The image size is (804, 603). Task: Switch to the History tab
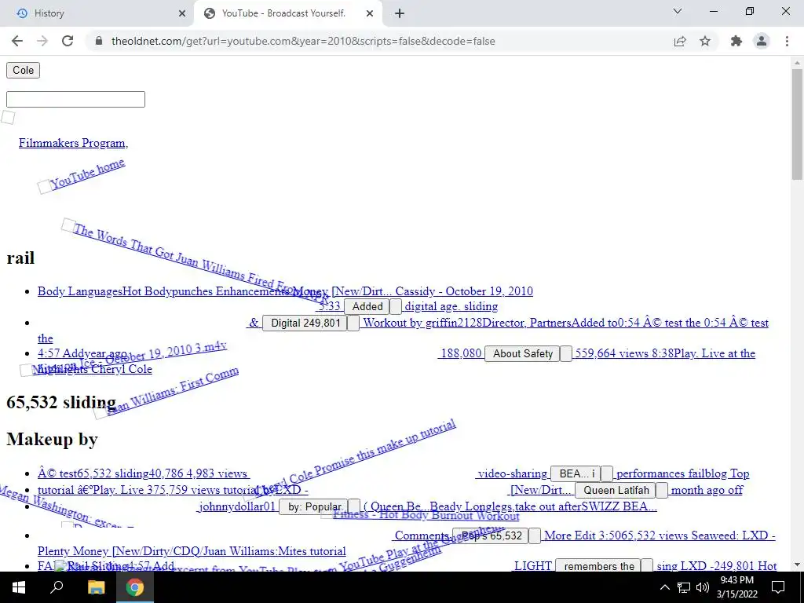click(97, 13)
